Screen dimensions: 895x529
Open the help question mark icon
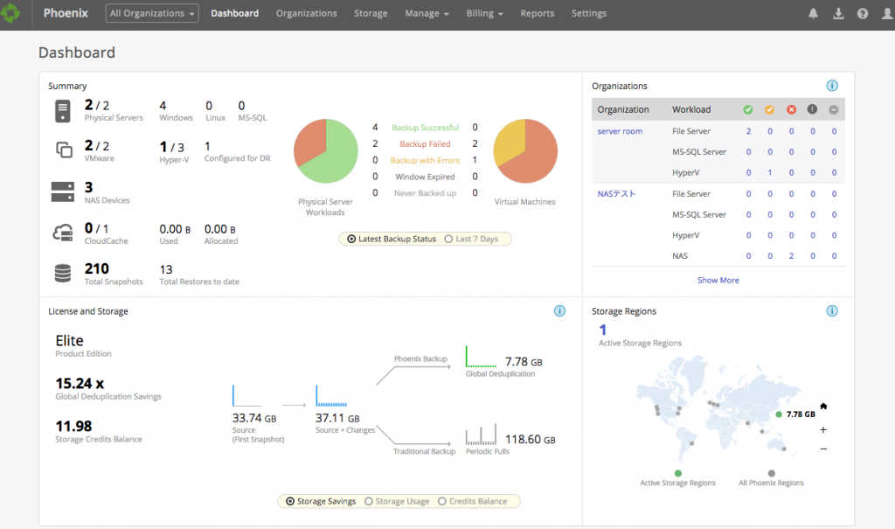(863, 13)
